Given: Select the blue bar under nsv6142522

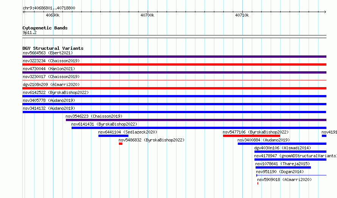Looking at the screenshot, I should pos(174,96).
